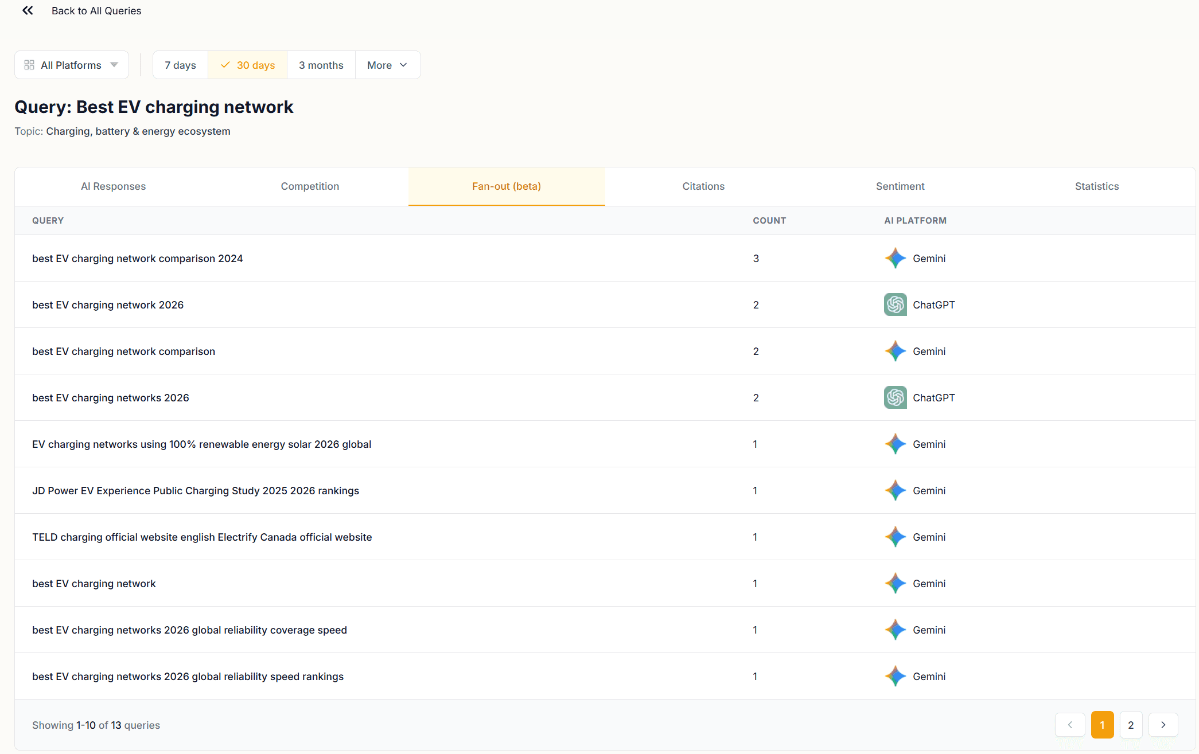Click Gemini icon in JD Power study row
The width and height of the screenshot is (1199, 754).
coord(895,490)
